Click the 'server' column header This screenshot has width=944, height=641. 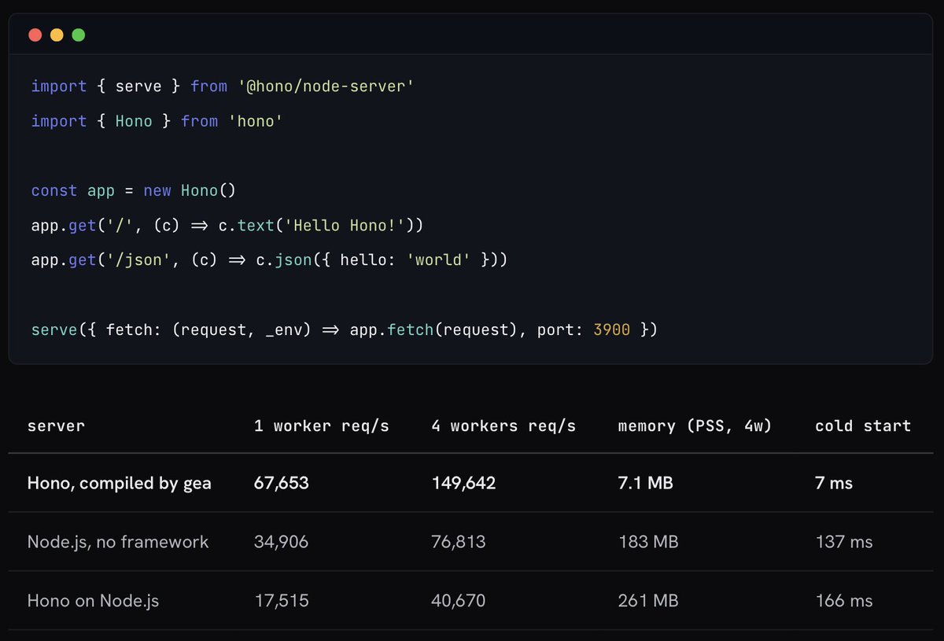coord(56,426)
